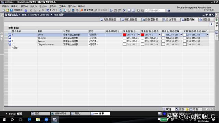Click the binoculars search icon
The image size is (219, 123).
tap(169, 10)
